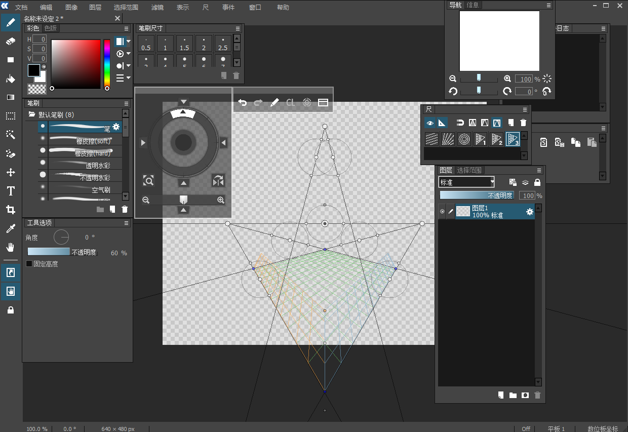628x432 pixels.
Task: Click the flip view icon in navigator overlay
Action: (218, 181)
